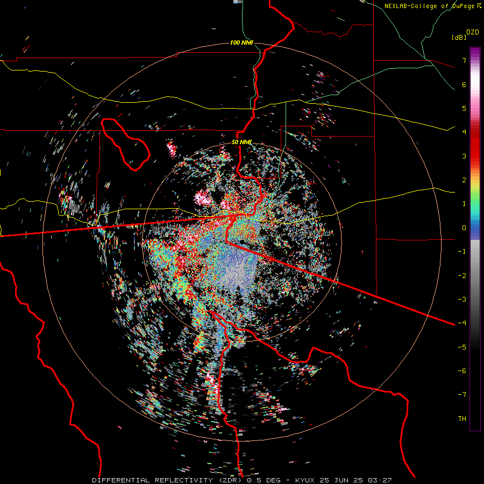Click the -1 dB value on the color scale
The width and height of the screenshot is (484, 484).
coord(462,252)
